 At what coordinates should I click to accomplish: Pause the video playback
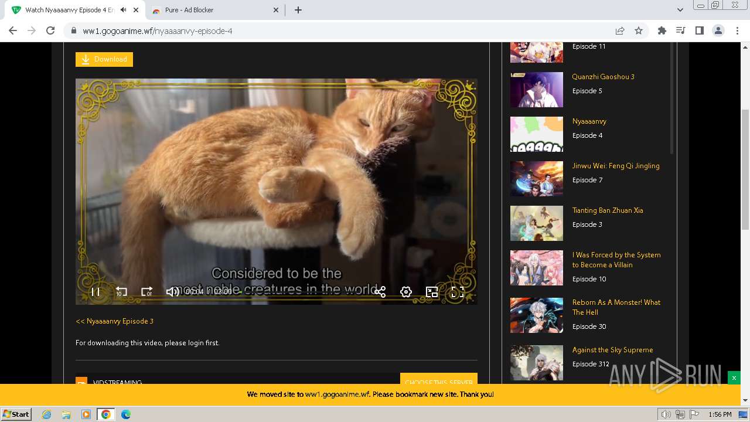[96, 292]
